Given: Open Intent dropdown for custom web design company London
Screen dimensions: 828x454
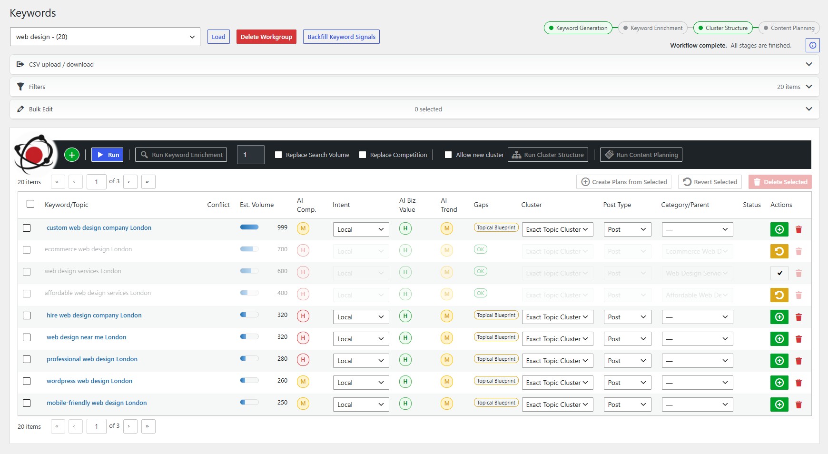Looking at the screenshot, I should tap(361, 229).
